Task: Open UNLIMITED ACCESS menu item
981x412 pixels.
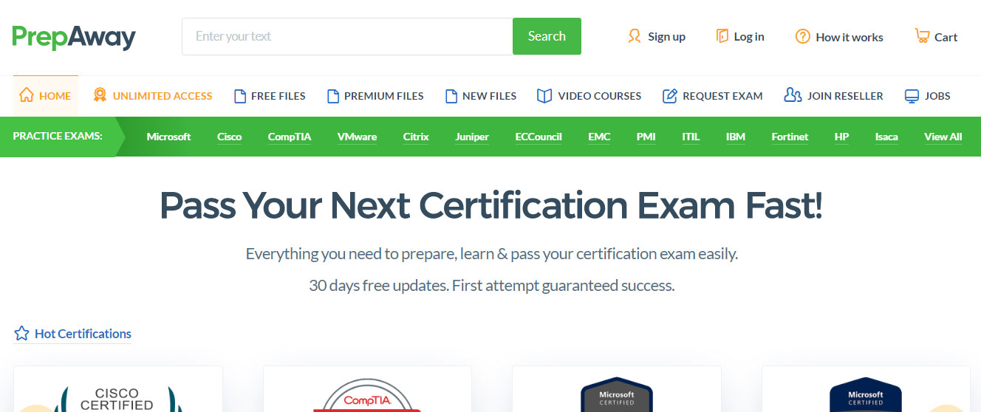Action: (x=153, y=95)
